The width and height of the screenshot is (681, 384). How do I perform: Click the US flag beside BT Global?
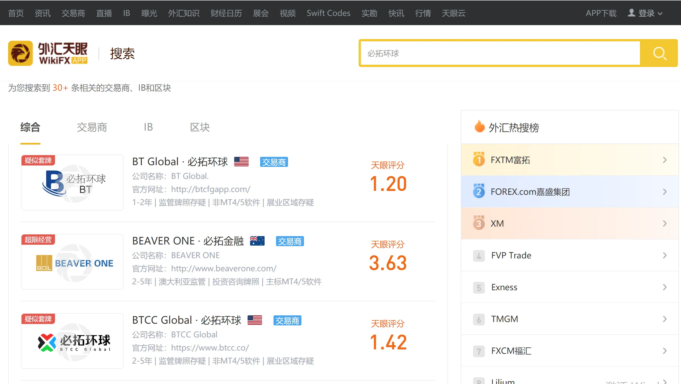click(241, 162)
